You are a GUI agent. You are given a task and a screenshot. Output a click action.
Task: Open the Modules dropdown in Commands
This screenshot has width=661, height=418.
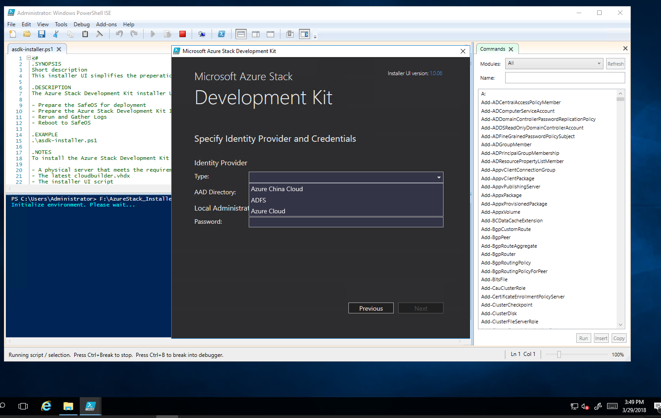[x=554, y=63]
